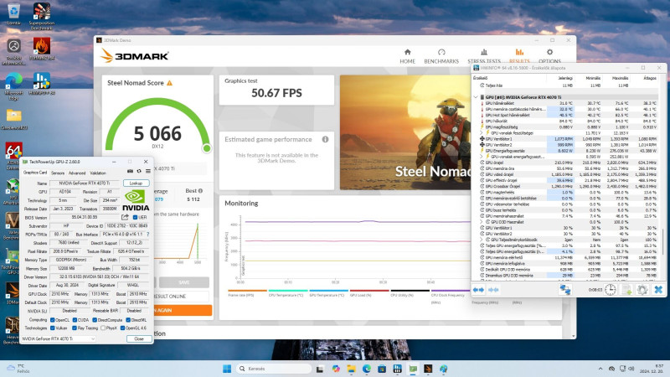Viewport: 670px width, 377px height.
Task: Click HWiNFO expand-columns blue arrows button
Action: pyautogui.click(x=478, y=290)
